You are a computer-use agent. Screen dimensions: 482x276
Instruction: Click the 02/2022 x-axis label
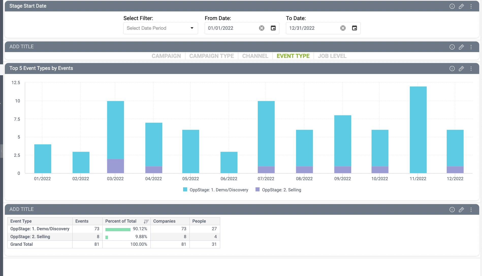[x=81, y=179]
